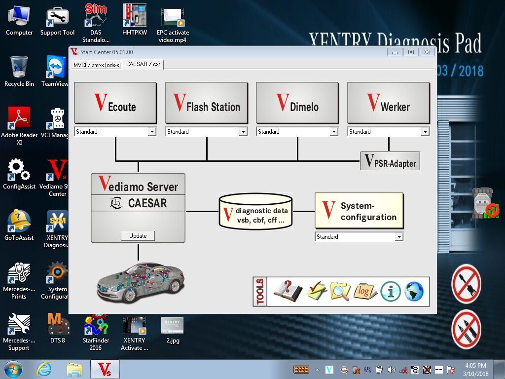Open the help book tool icon
The width and height of the screenshot is (505, 379).
(288, 291)
